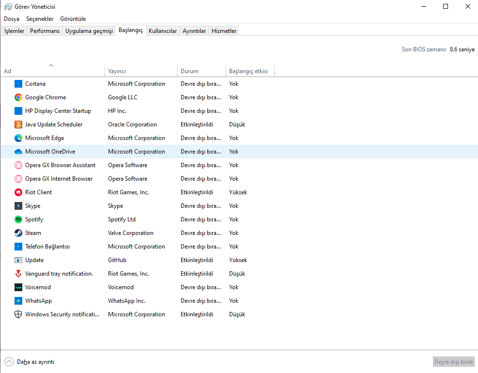Open the Ayrıntılar tab
478x373 pixels.
coord(194,31)
